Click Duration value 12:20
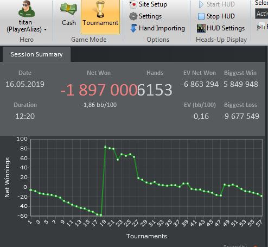The image size is (268, 247). (25, 116)
